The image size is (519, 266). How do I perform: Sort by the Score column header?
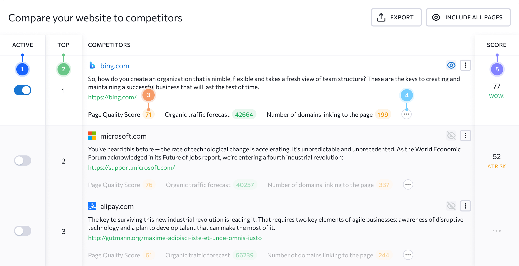pos(496,45)
